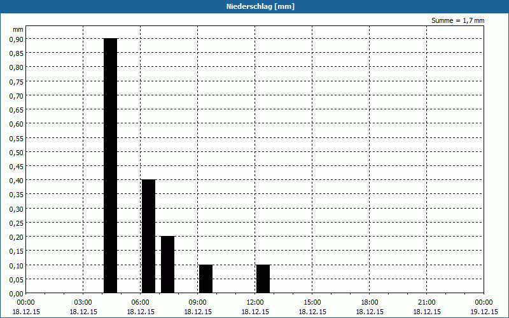Click the 12:00 time axis label
509x318 pixels.
click(255, 303)
